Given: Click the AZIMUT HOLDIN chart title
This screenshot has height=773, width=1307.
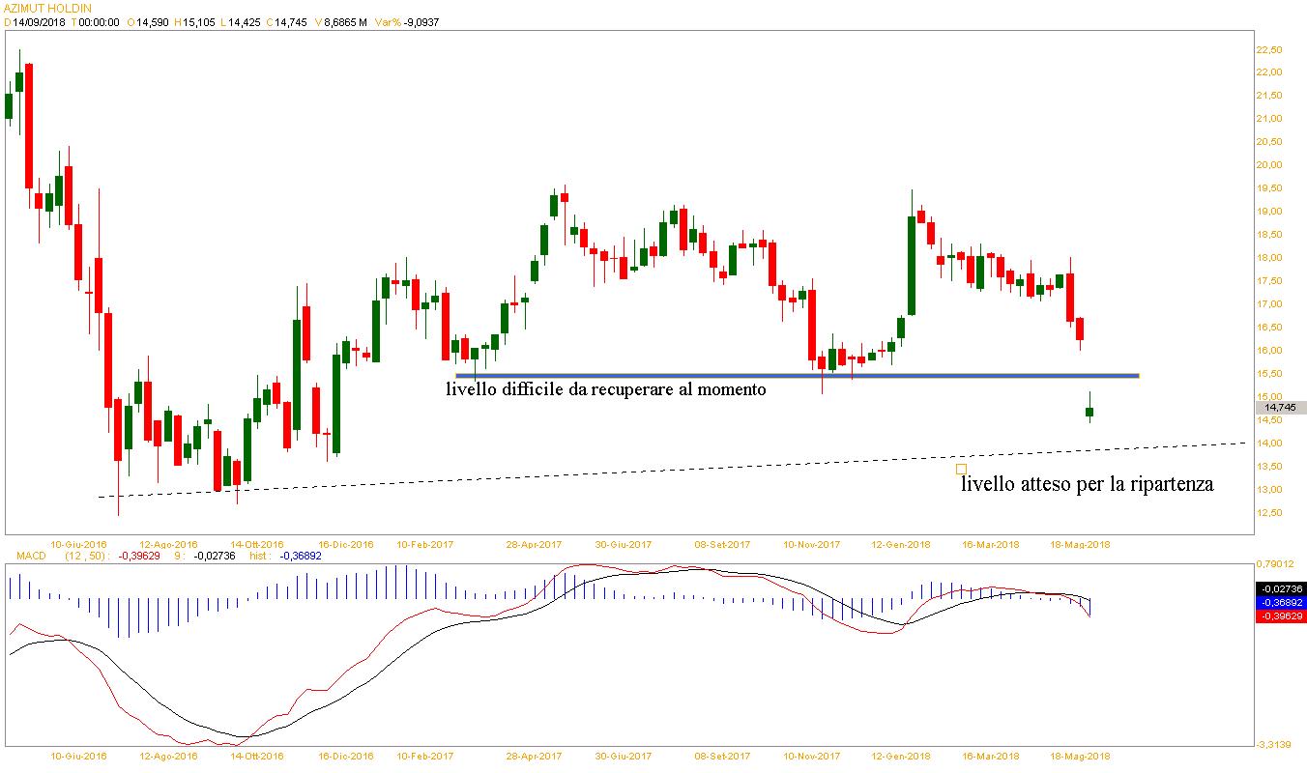Looking at the screenshot, I should pos(47,7).
